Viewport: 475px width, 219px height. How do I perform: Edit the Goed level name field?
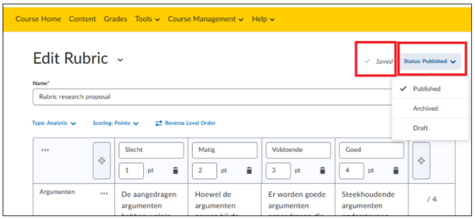pos(372,150)
